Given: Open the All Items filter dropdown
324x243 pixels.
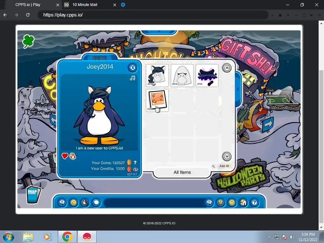Looking at the screenshot, I should pyautogui.click(x=182, y=172).
